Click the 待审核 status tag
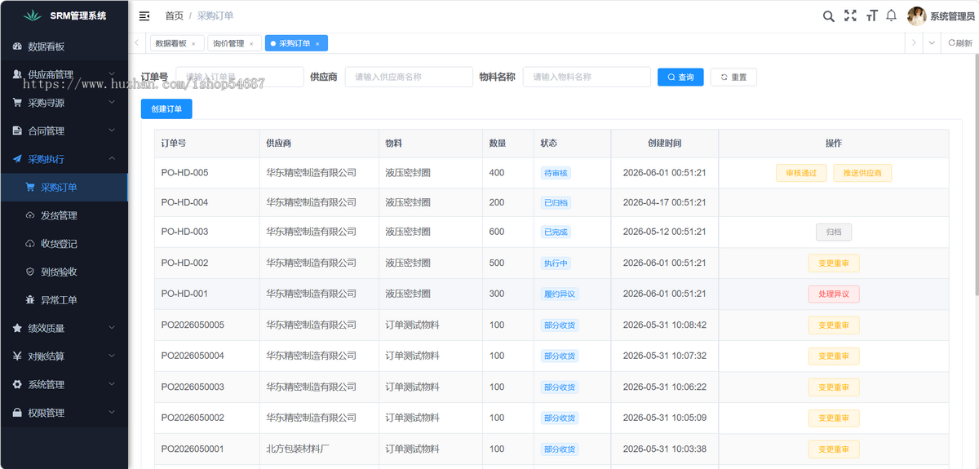Image resolution: width=979 pixels, height=469 pixels. [556, 173]
